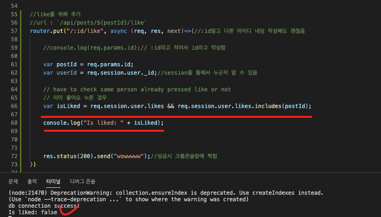The image size is (381, 217).
Task: Click the DeprecationWarning terminal line
Action: (x=166, y=193)
